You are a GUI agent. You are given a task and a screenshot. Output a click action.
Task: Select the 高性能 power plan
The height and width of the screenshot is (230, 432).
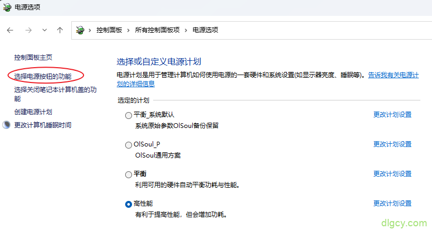pyautogui.click(x=129, y=204)
